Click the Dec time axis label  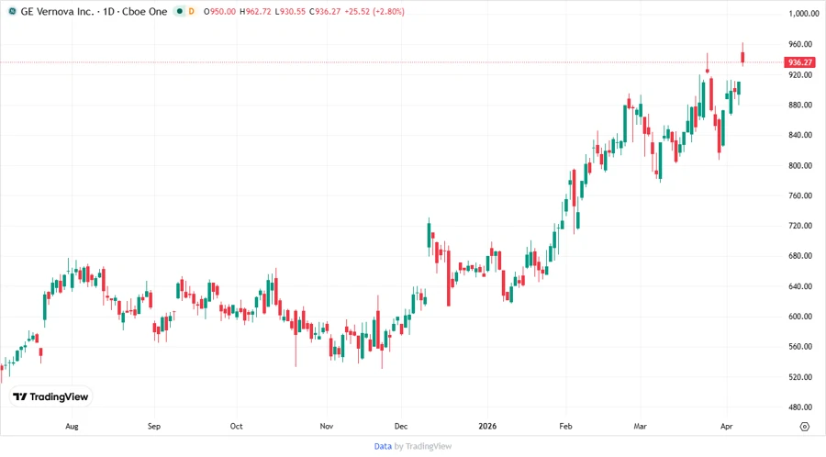coord(401,426)
